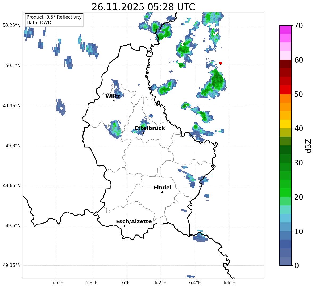
Task: Select the Ettelbruck city label
Action: (150, 128)
